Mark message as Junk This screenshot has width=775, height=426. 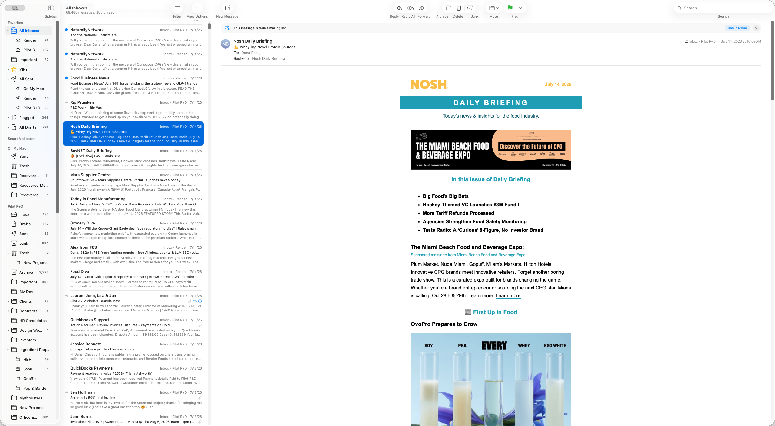click(x=470, y=8)
